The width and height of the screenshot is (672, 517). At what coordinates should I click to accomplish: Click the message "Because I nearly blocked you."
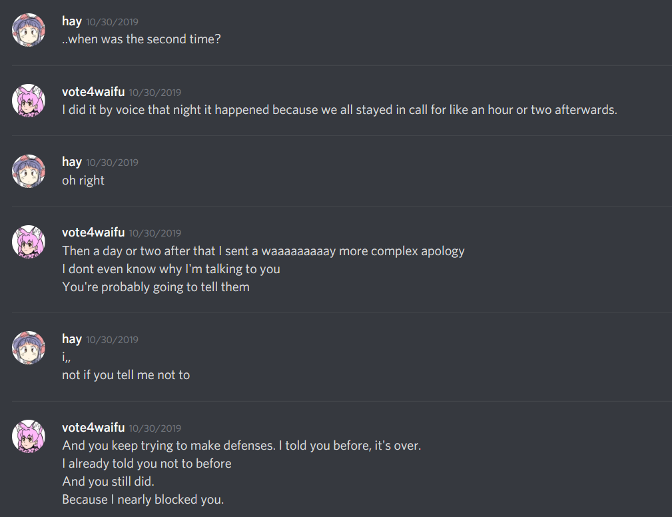[x=143, y=499]
